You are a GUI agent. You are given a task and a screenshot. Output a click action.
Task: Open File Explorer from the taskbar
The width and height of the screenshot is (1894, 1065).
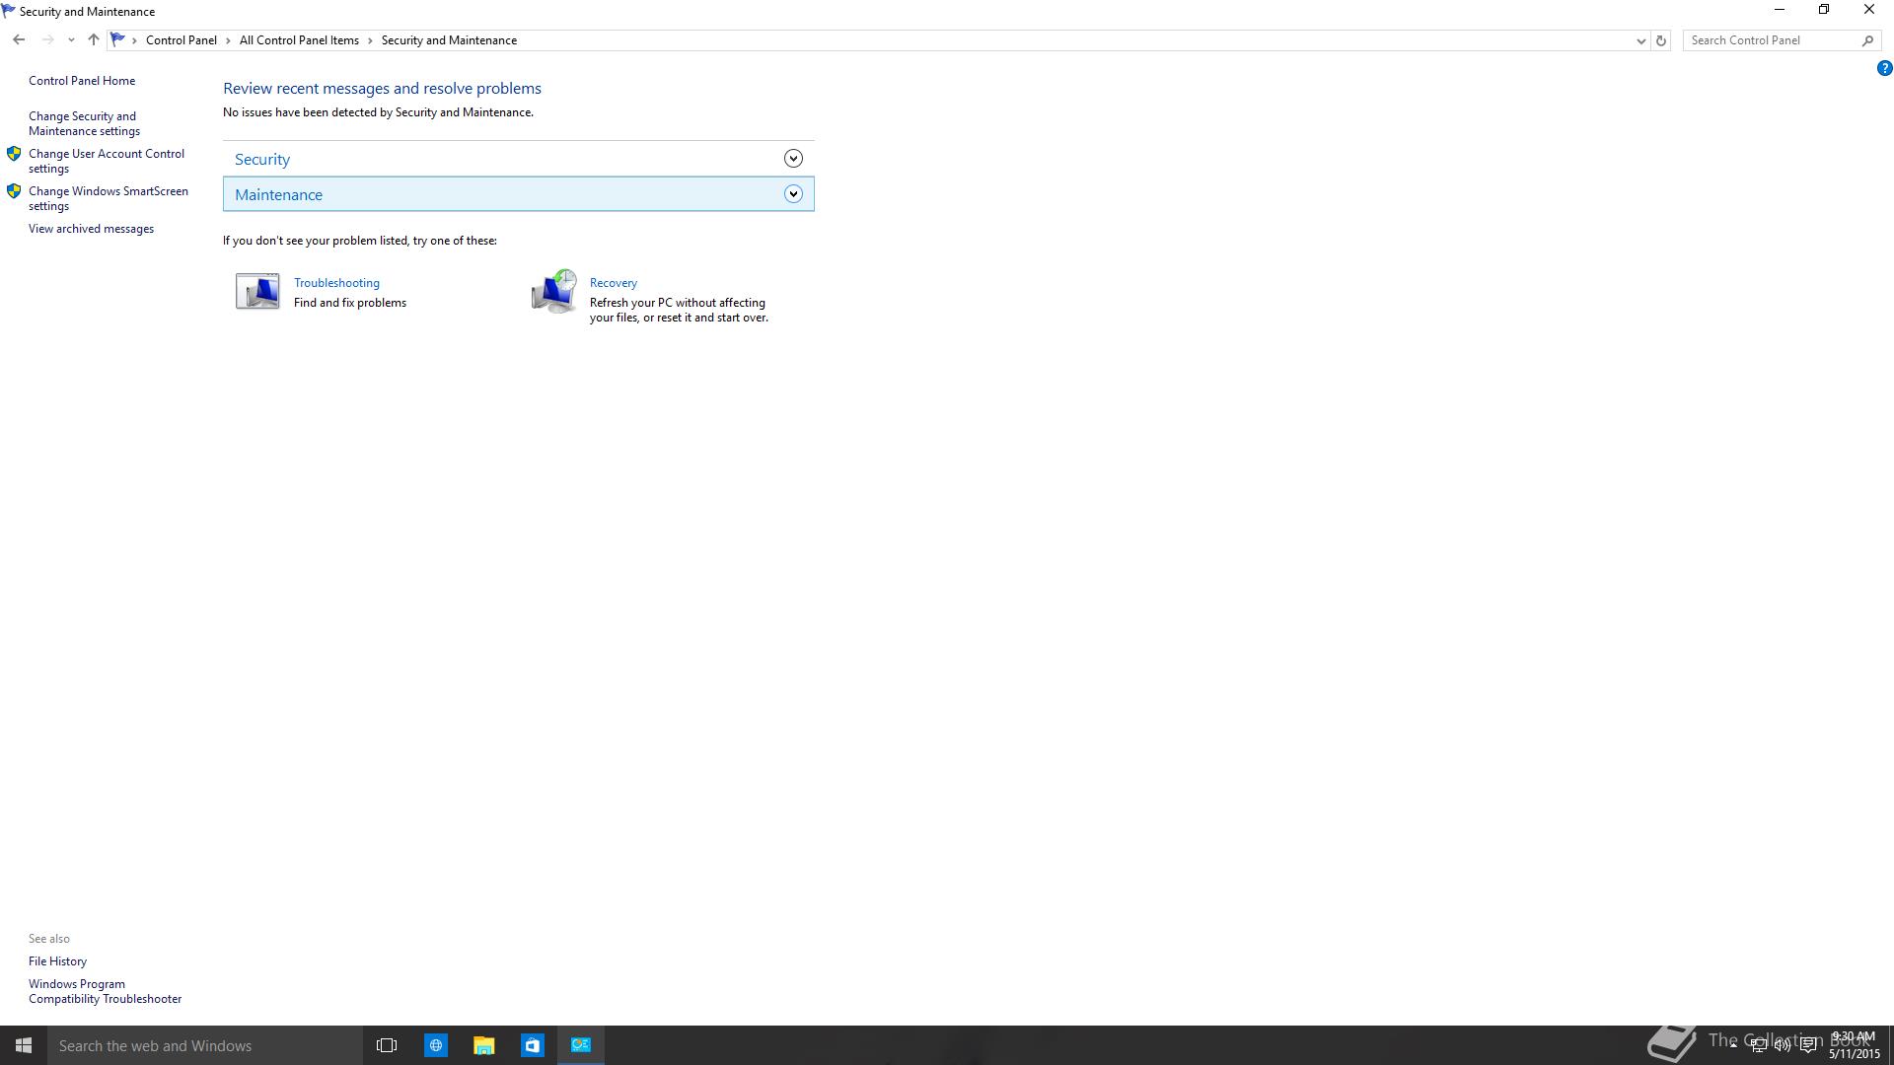pyautogui.click(x=483, y=1045)
